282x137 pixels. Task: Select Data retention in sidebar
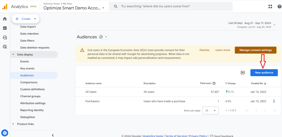[x=29, y=34]
